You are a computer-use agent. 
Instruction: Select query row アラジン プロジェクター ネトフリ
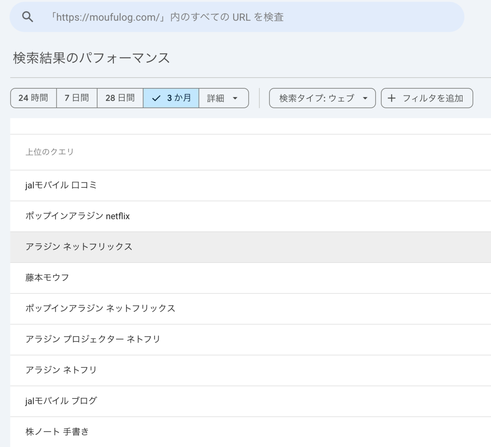point(250,340)
